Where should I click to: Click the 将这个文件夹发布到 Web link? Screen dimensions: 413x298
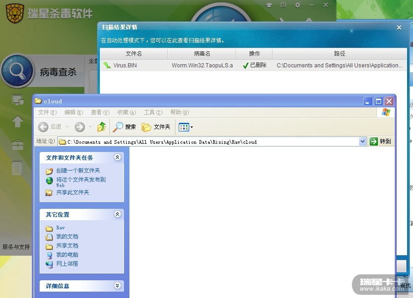tap(81, 182)
